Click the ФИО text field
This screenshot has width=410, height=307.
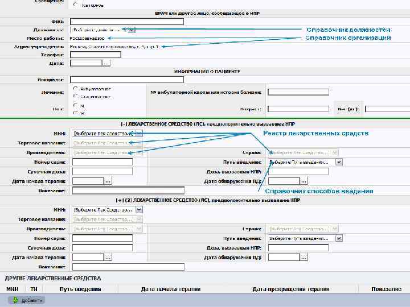[127, 22]
